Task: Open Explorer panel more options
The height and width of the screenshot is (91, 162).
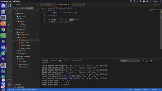Action: pyautogui.click(x=36, y=5)
